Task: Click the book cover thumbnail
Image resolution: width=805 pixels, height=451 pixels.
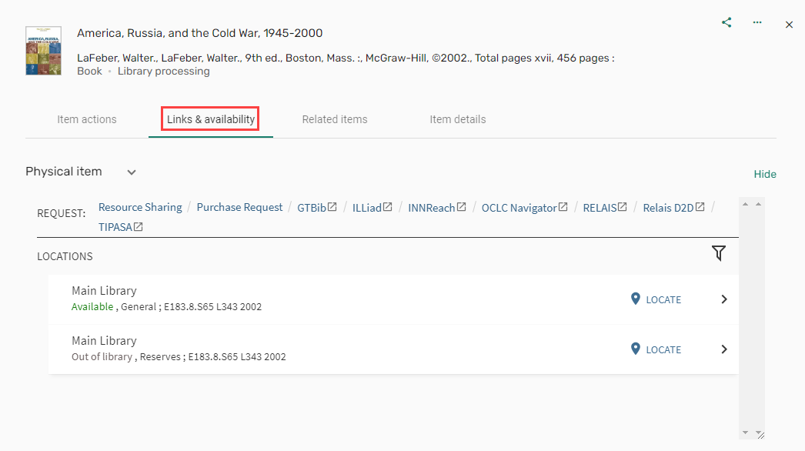Action: [x=44, y=51]
